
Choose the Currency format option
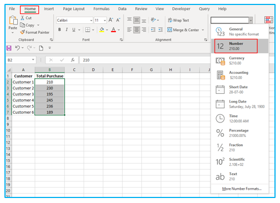click(x=240, y=60)
